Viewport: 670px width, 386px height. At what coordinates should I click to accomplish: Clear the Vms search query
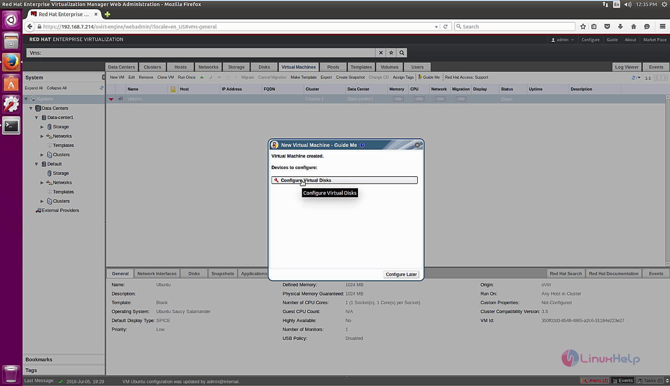381,53
